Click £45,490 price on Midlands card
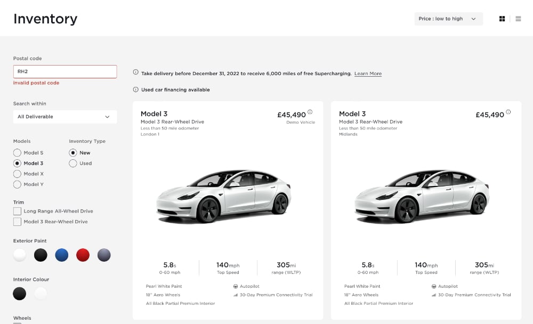Screen dimensions: 533x324 tap(489, 115)
